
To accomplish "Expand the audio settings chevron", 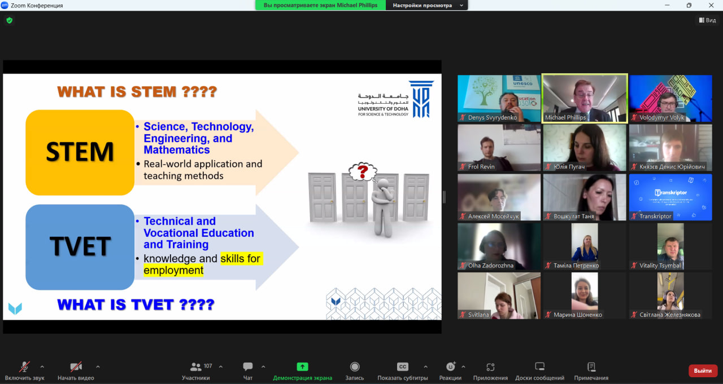I will pyautogui.click(x=42, y=367).
